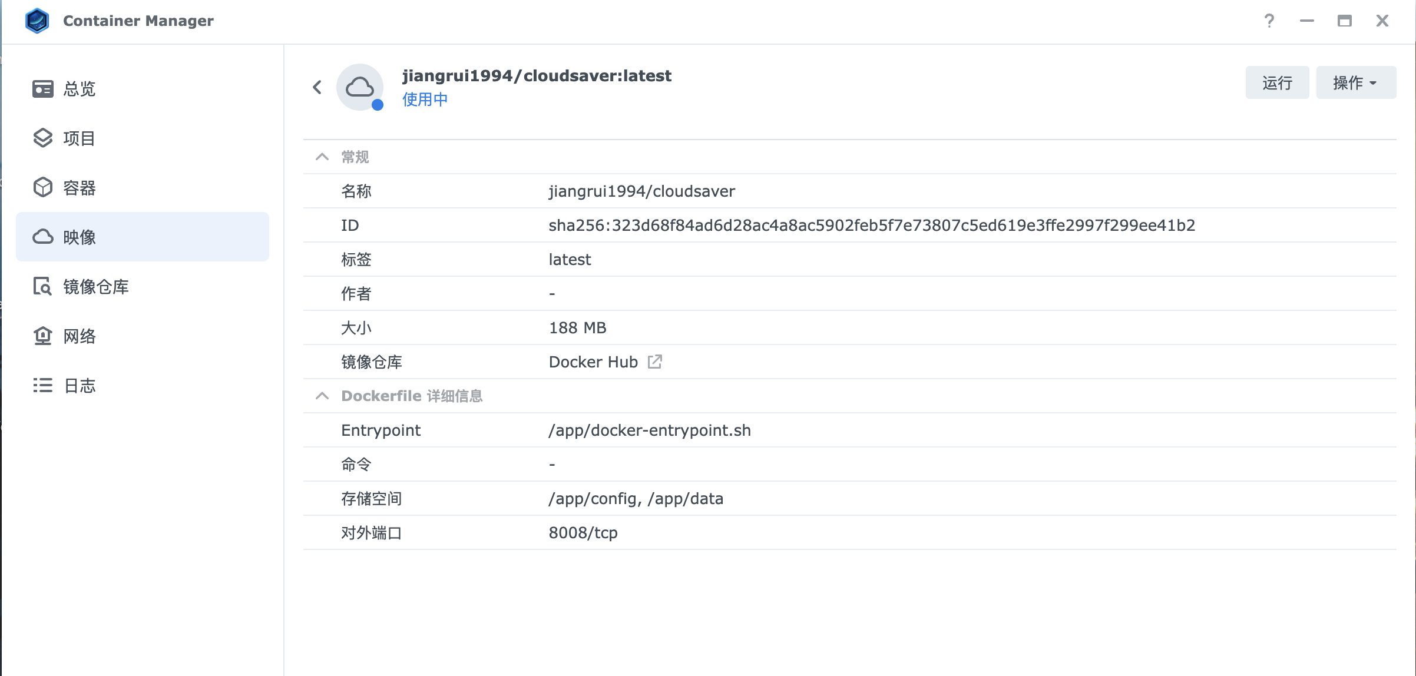
Task: Click the Container Manager app logo
Action: coord(37,21)
